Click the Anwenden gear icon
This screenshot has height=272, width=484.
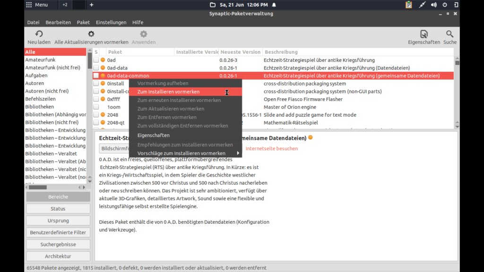(x=144, y=34)
